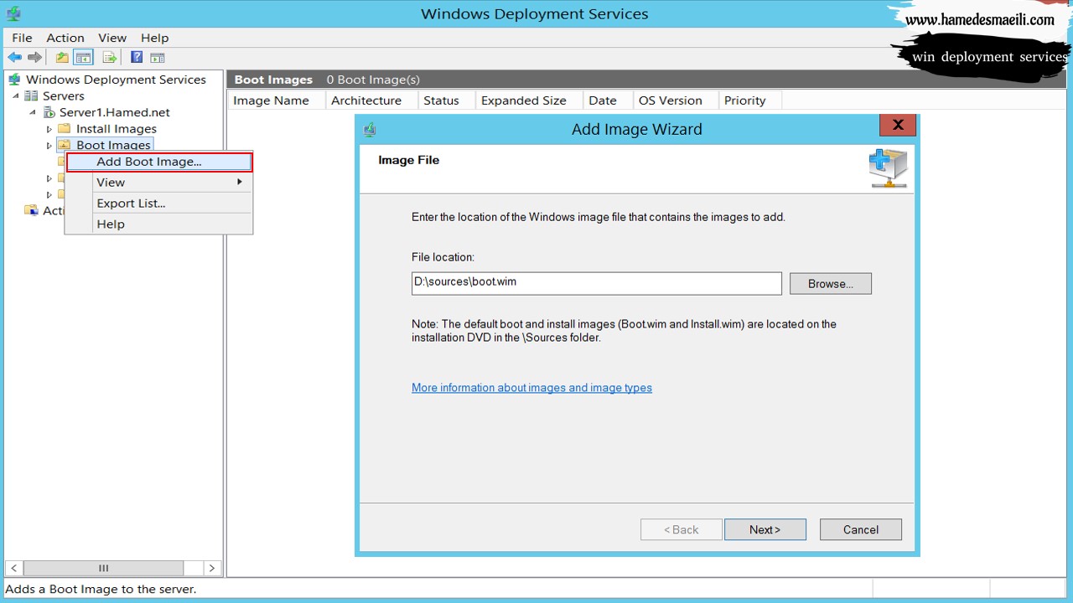
Task: Sort by Status column header
Action: (446, 100)
